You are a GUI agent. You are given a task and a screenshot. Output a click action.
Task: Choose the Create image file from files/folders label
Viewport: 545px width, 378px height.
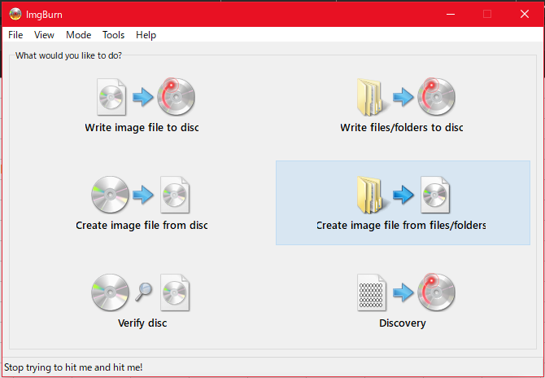(x=402, y=225)
